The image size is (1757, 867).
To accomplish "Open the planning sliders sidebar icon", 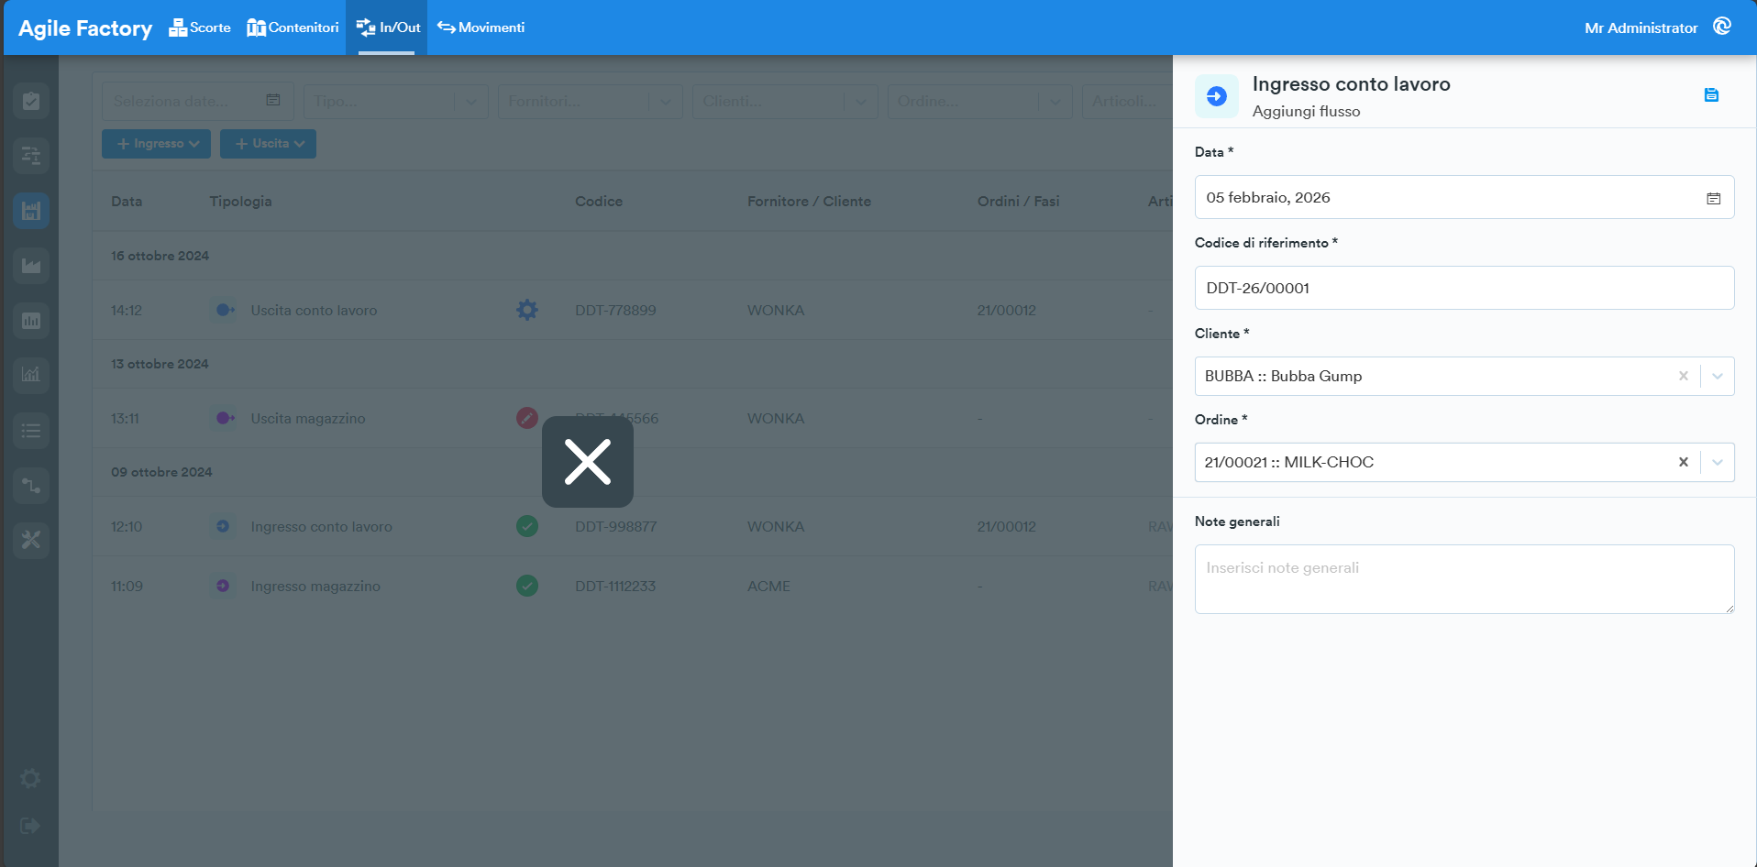I will pyautogui.click(x=31, y=156).
